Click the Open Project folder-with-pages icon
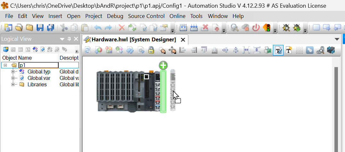 tap(19, 28)
